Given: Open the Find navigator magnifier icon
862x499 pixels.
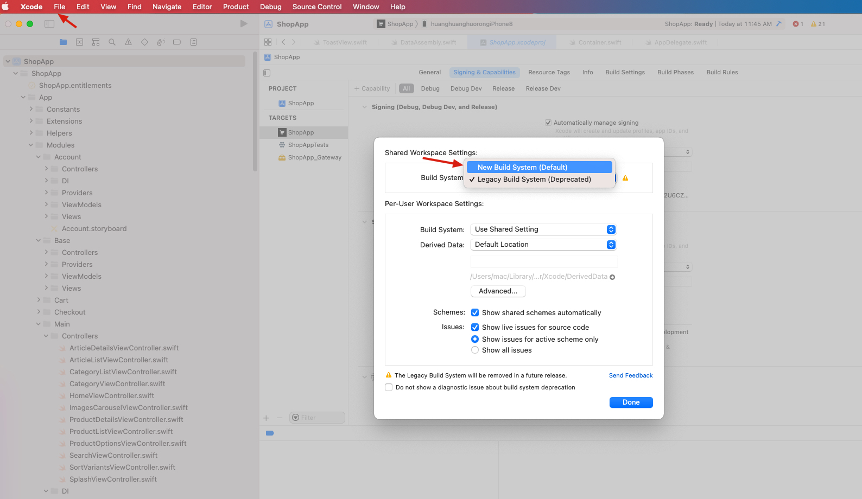Looking at the screenshot, I should point(112,42).
